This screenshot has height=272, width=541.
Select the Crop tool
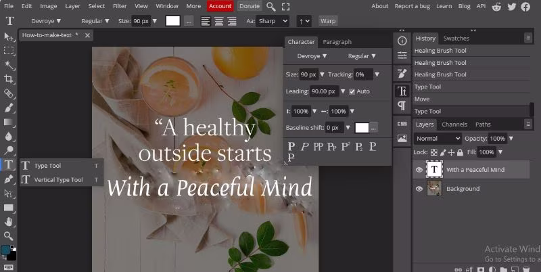9,79
